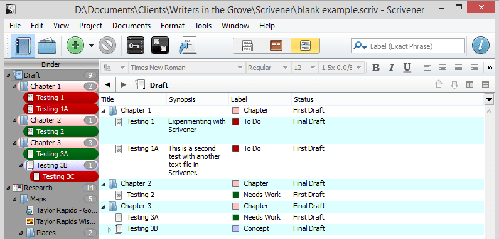Select Testing 3C in Binder
Screen dimensions: 499x239
click(64, 176)
